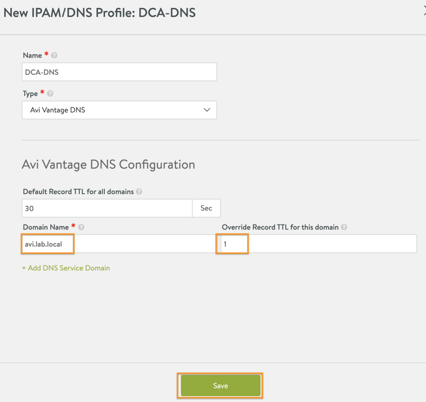This screenshot has width=426, height=402.
Task: Open the Avi Vantage DNS type dropdown
Action: 119,110
